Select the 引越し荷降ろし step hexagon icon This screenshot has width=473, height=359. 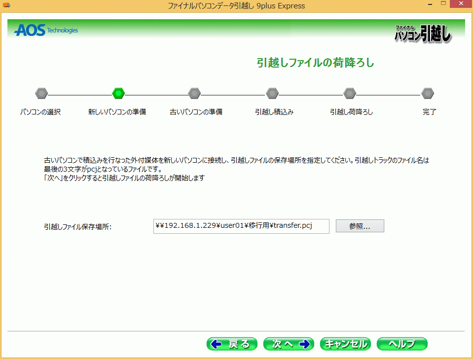(x=350, y=93)
